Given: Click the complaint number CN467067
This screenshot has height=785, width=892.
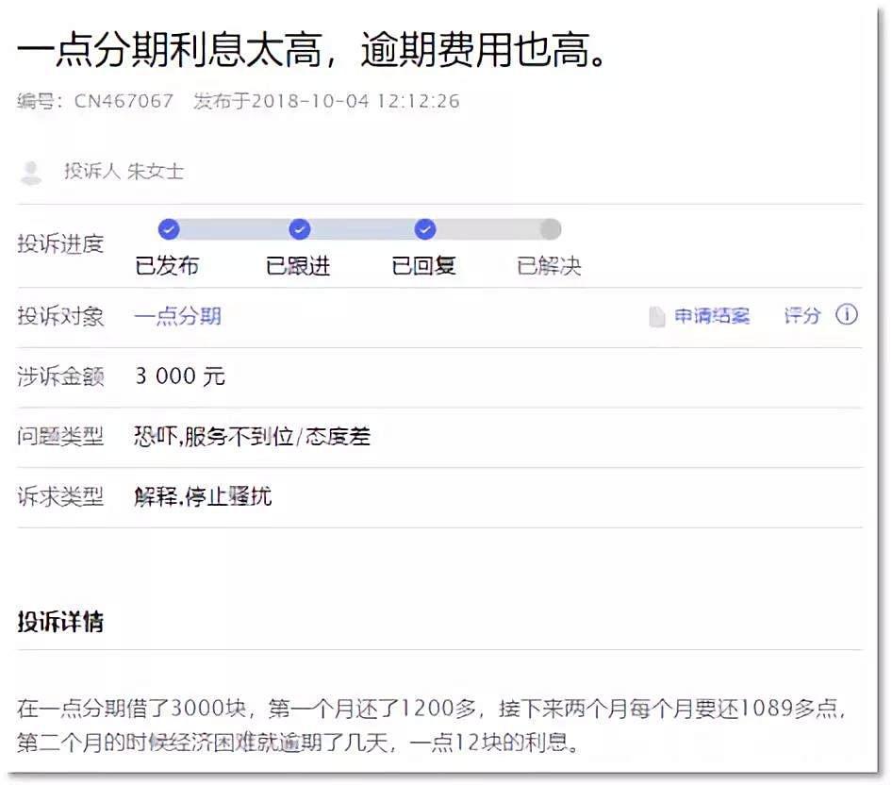Looking at the screenshot, I should [124, 101].
